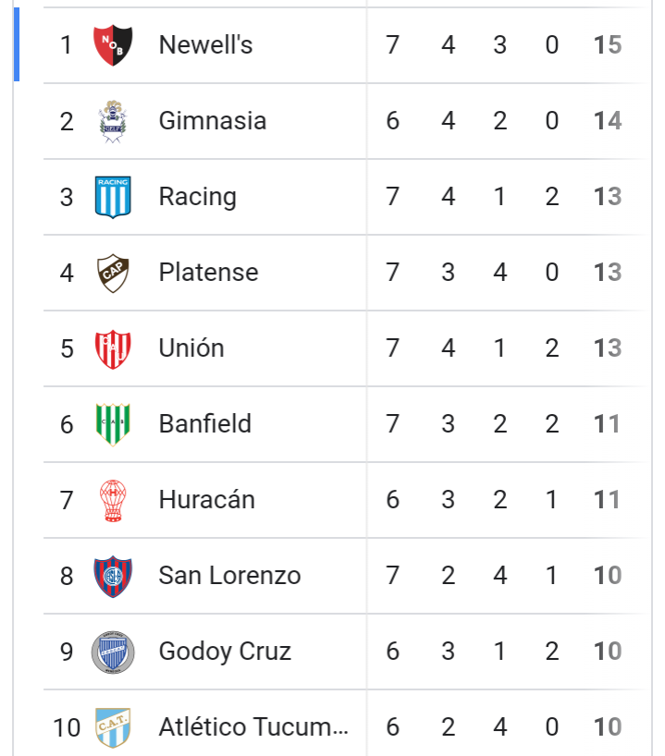Click the Huracán balloon crest
This screenshot has width=665, height=756.
[113, 501]
